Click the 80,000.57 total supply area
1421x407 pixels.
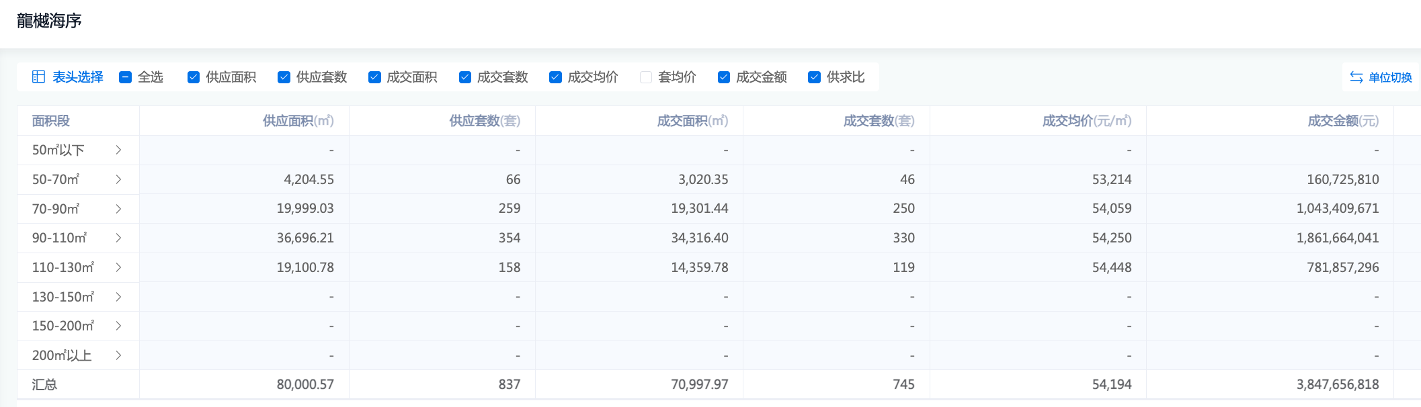coord(305,384)
